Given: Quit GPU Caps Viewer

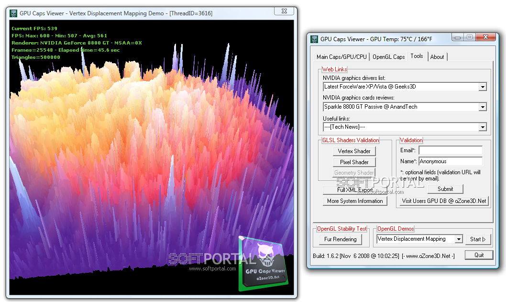Looking at the screenshot, I should [x=479, y=255].
